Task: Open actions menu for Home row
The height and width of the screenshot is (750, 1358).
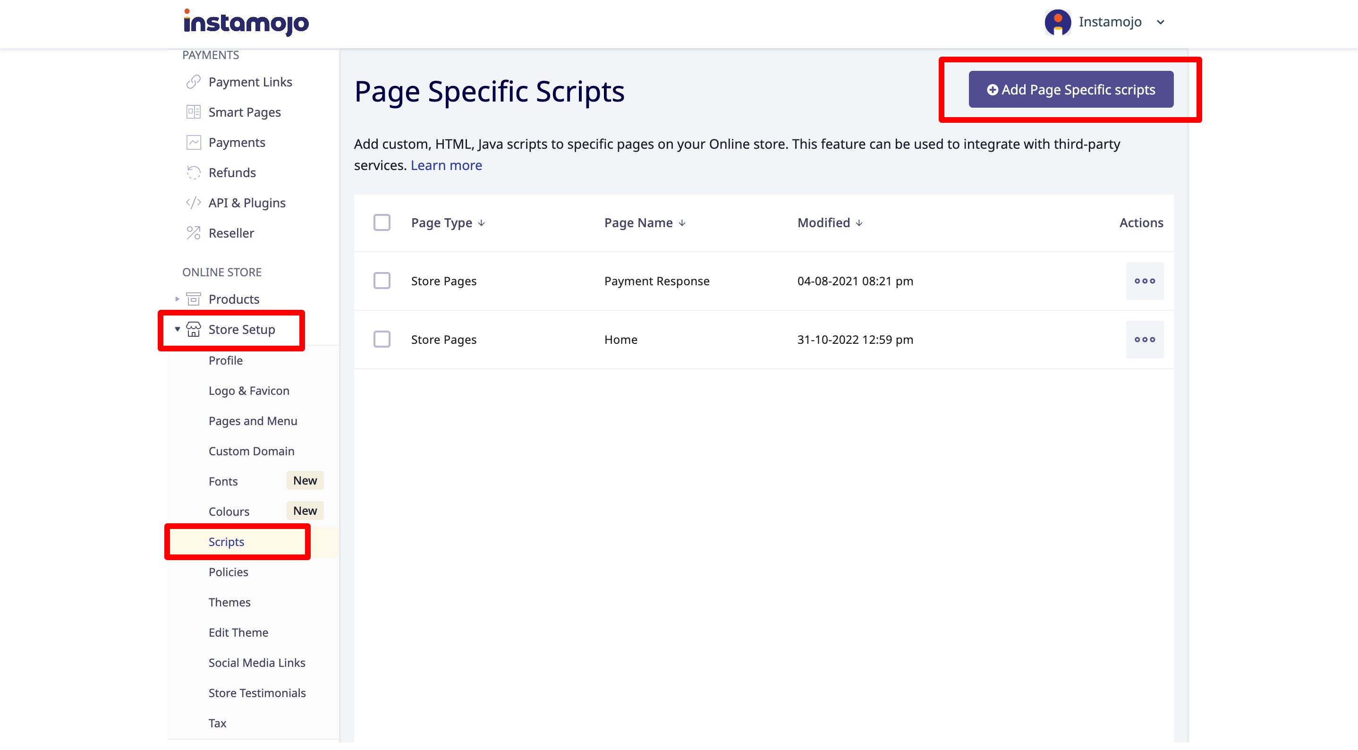Action: (x=1144, y=340)
